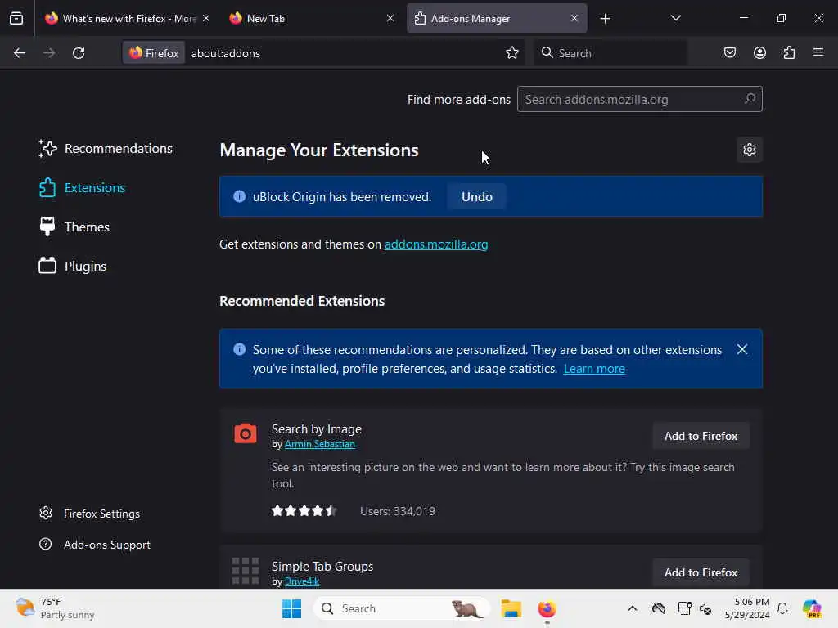Close the New Tab tab
The image size is (838, 628).
click(x=390, y=18)
